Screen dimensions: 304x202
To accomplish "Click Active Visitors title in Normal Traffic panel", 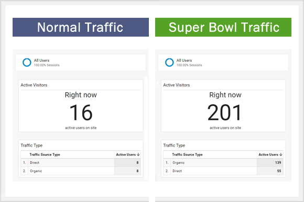I will pos(34,85).
